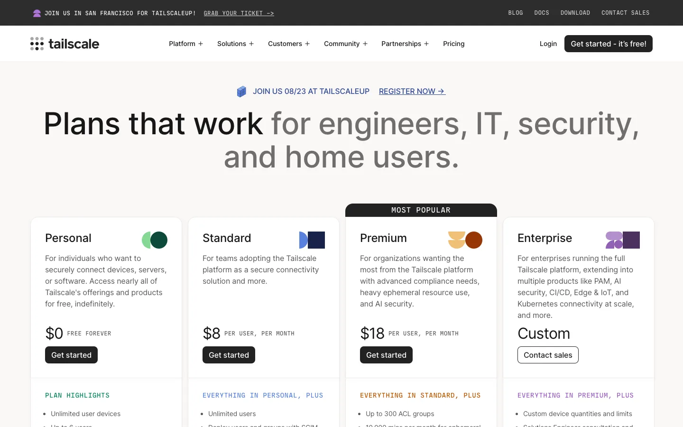The width and height of the screenshot is (683, 427).
Task: Click Contact sales under Enterprise plan
Action: (x=548, y=355)
